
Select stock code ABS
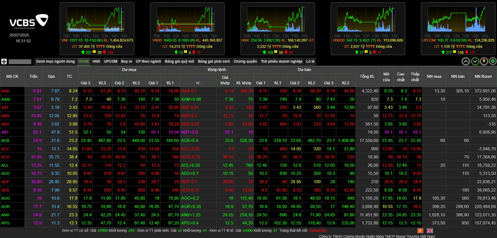click(5, 124)
